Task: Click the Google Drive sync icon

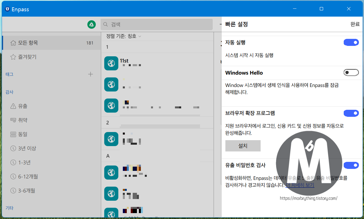Action: point(91,24)
